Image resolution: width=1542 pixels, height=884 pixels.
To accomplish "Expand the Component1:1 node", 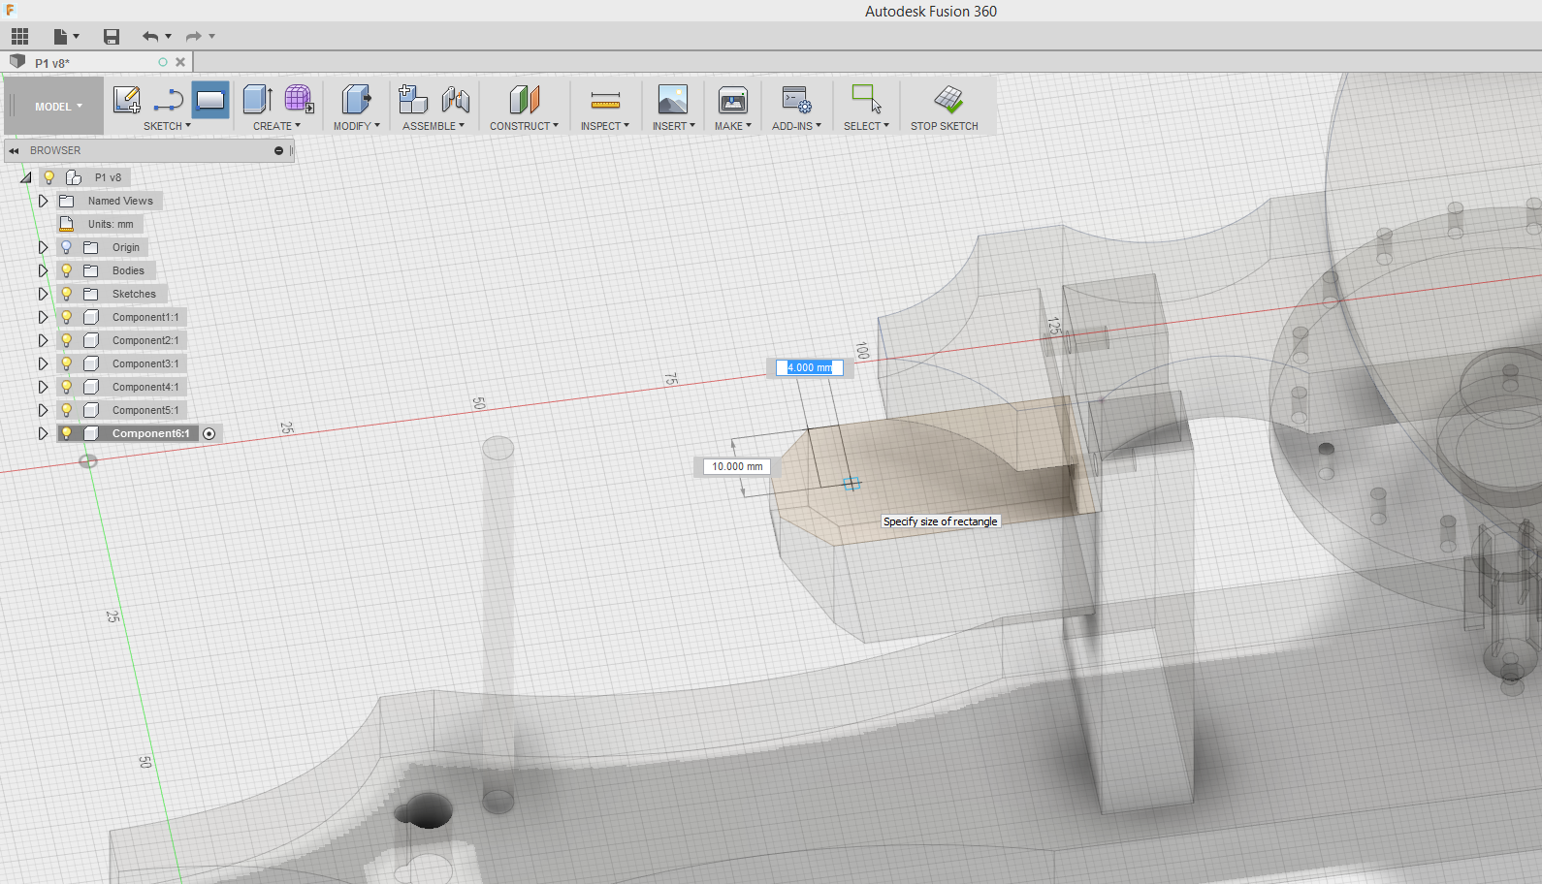I will pyautogui.click(x=43, y=317).
